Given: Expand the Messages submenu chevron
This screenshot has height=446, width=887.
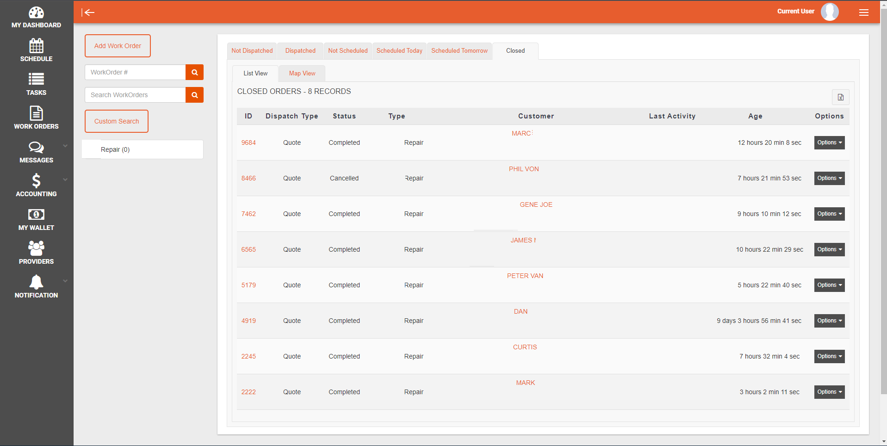Looking at the screenshot, I should 65,146.
